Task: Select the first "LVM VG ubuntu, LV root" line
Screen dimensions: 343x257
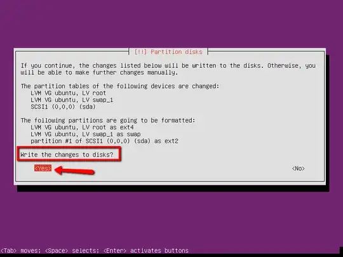Action: [68, 93]
